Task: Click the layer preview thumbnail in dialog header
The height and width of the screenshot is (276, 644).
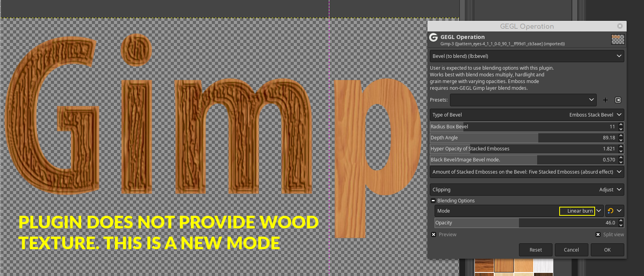Action: point(618,39)
